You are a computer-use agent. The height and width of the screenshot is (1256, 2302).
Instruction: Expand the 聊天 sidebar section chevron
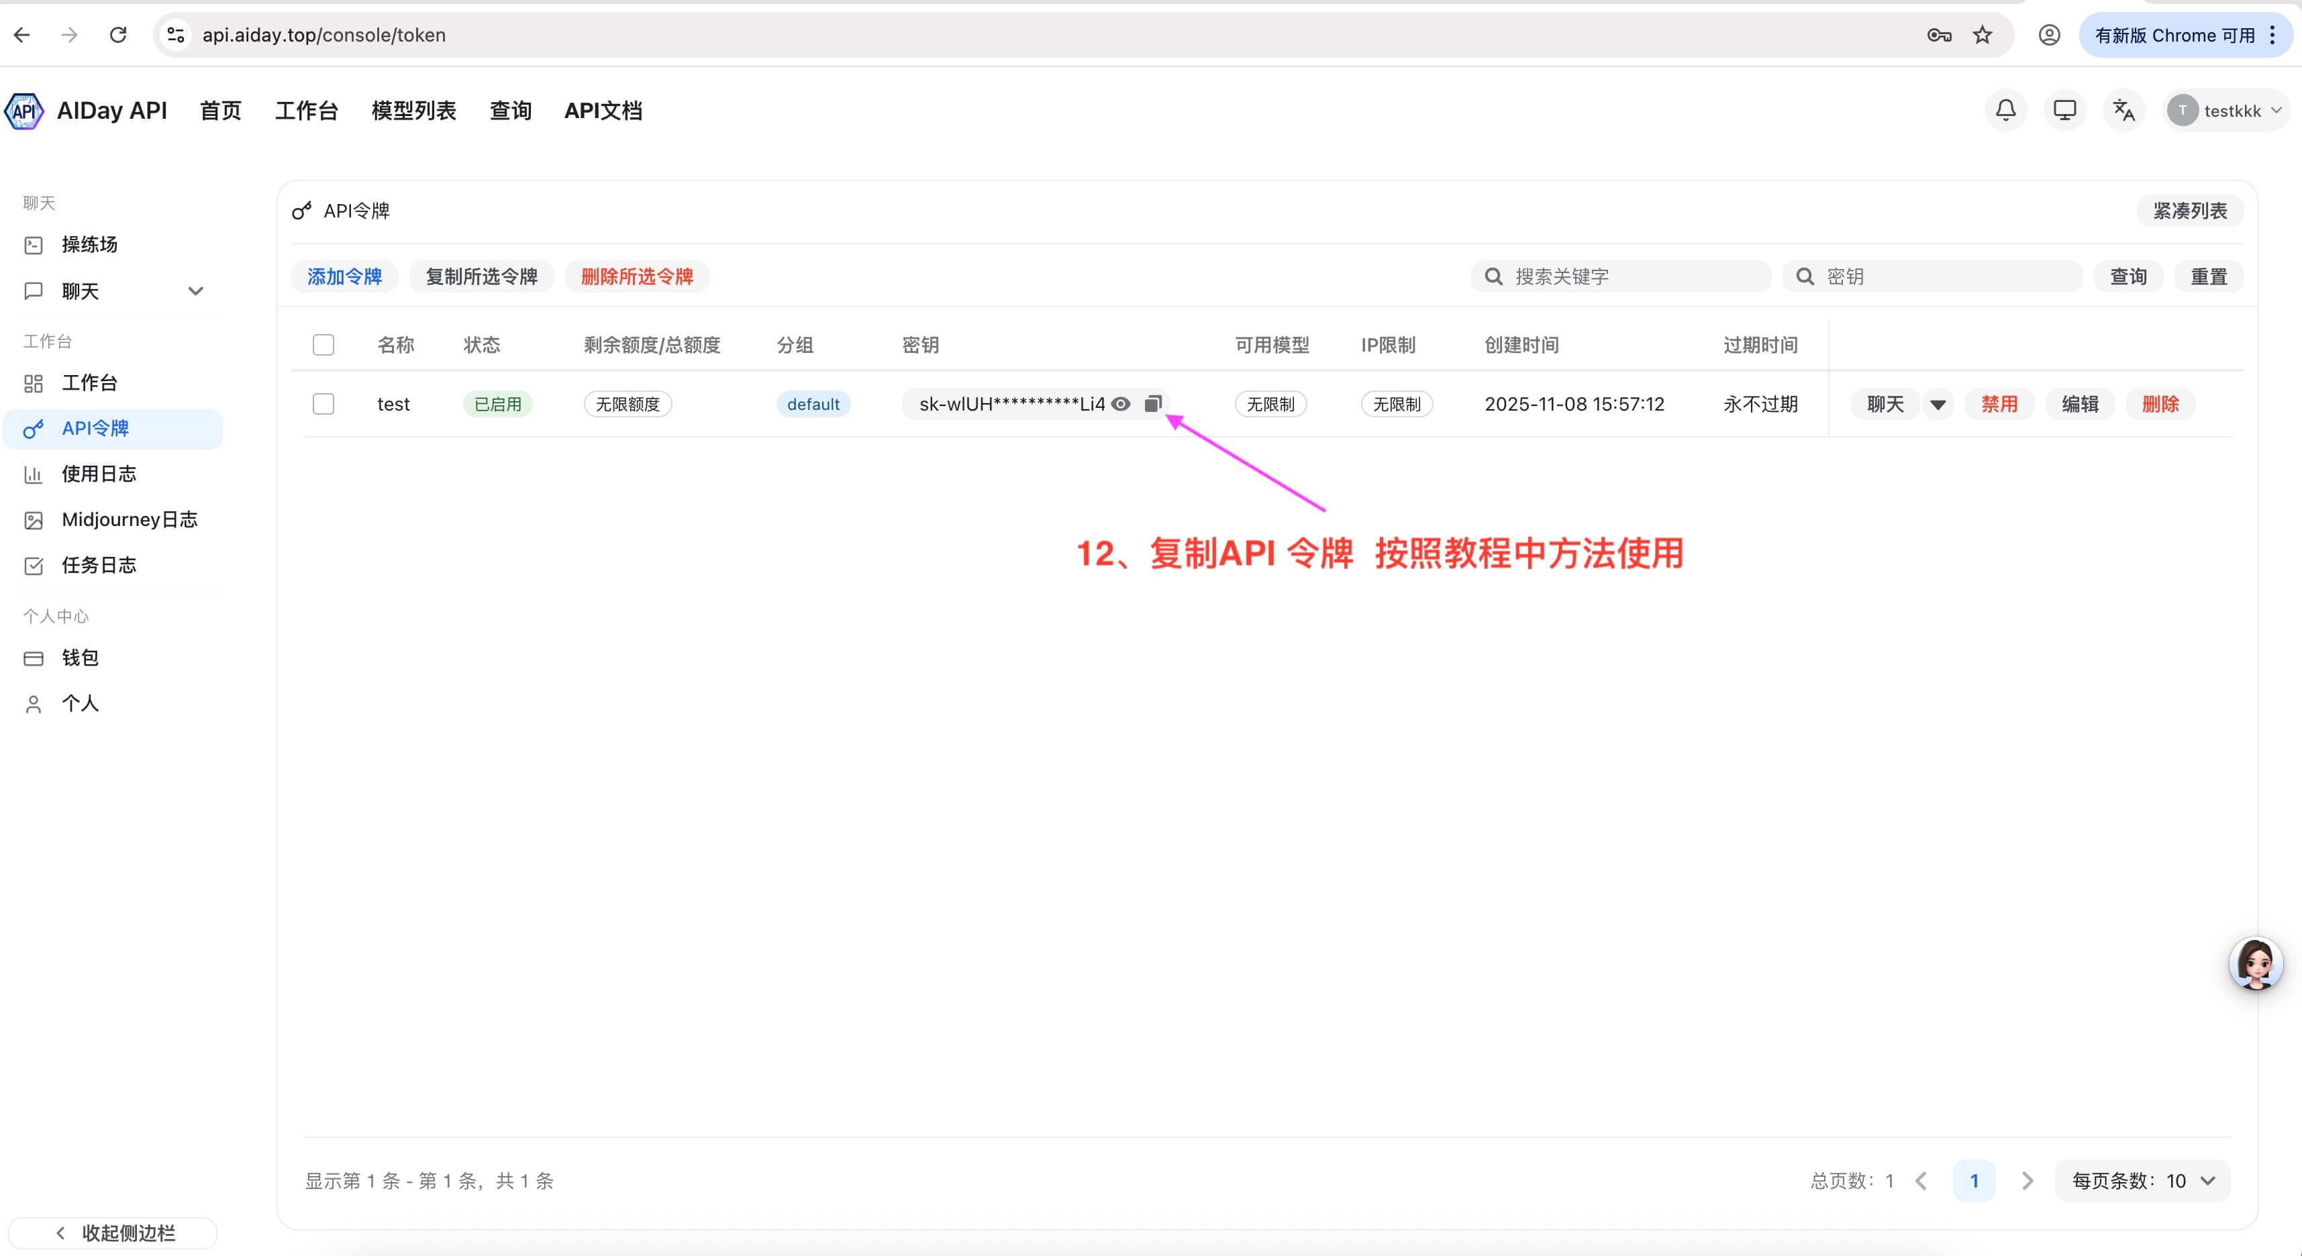[196, 291]
